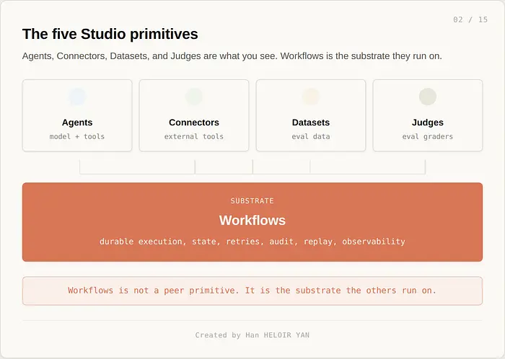Click the 'model + tools' caption

77,136
